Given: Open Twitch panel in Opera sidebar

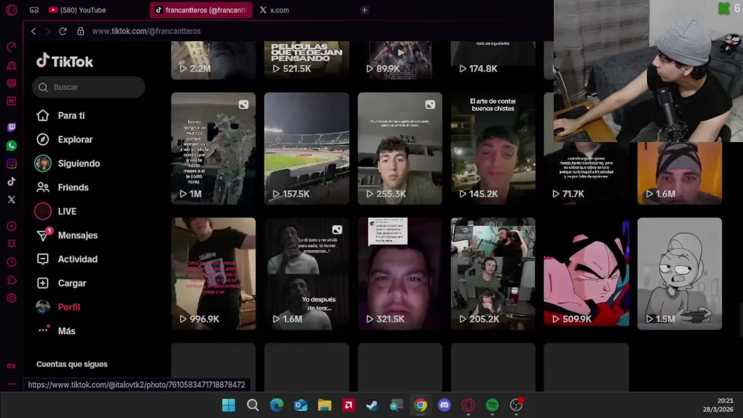Looking at the screenshot, I should (11, 127).
